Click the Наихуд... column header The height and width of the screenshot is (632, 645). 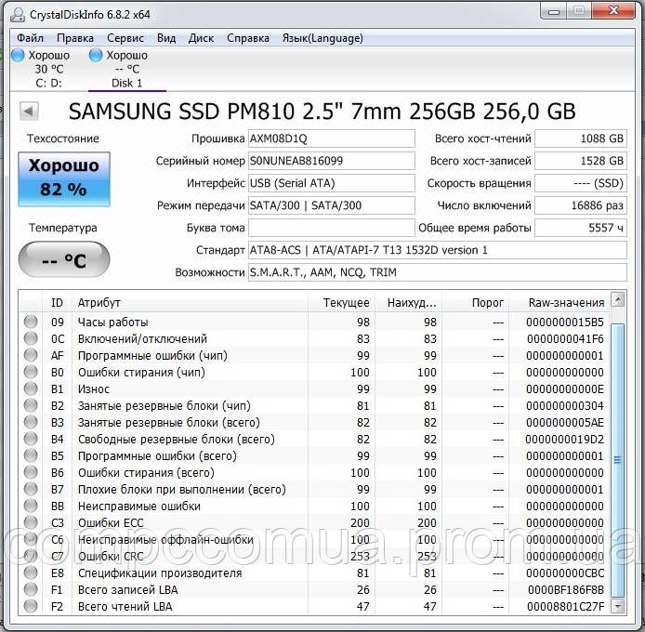408,303
